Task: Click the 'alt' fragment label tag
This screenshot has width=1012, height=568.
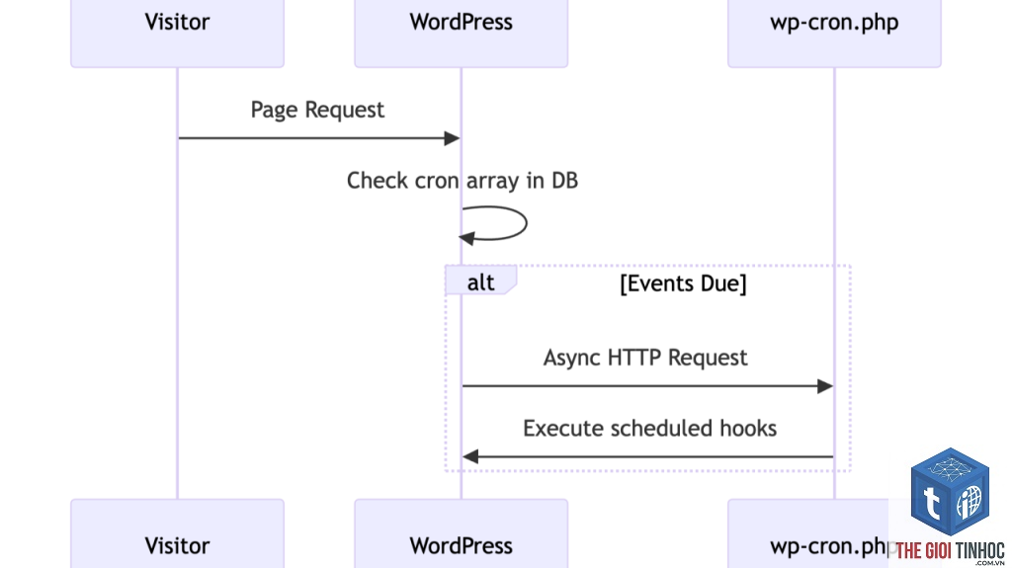Action: (x=481, y=281)
